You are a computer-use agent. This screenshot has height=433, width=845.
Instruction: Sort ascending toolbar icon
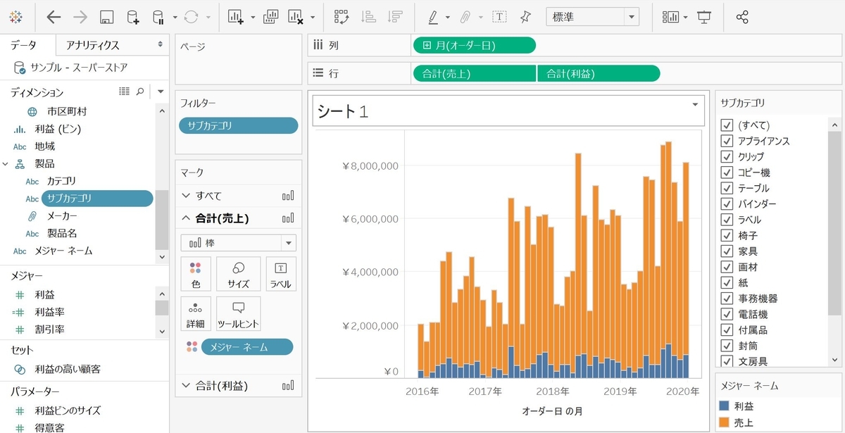click(368, 17)
